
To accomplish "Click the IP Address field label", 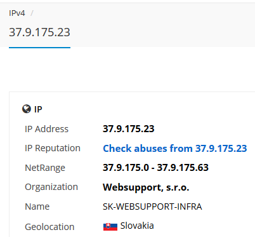I will click(x=46, y=129).
